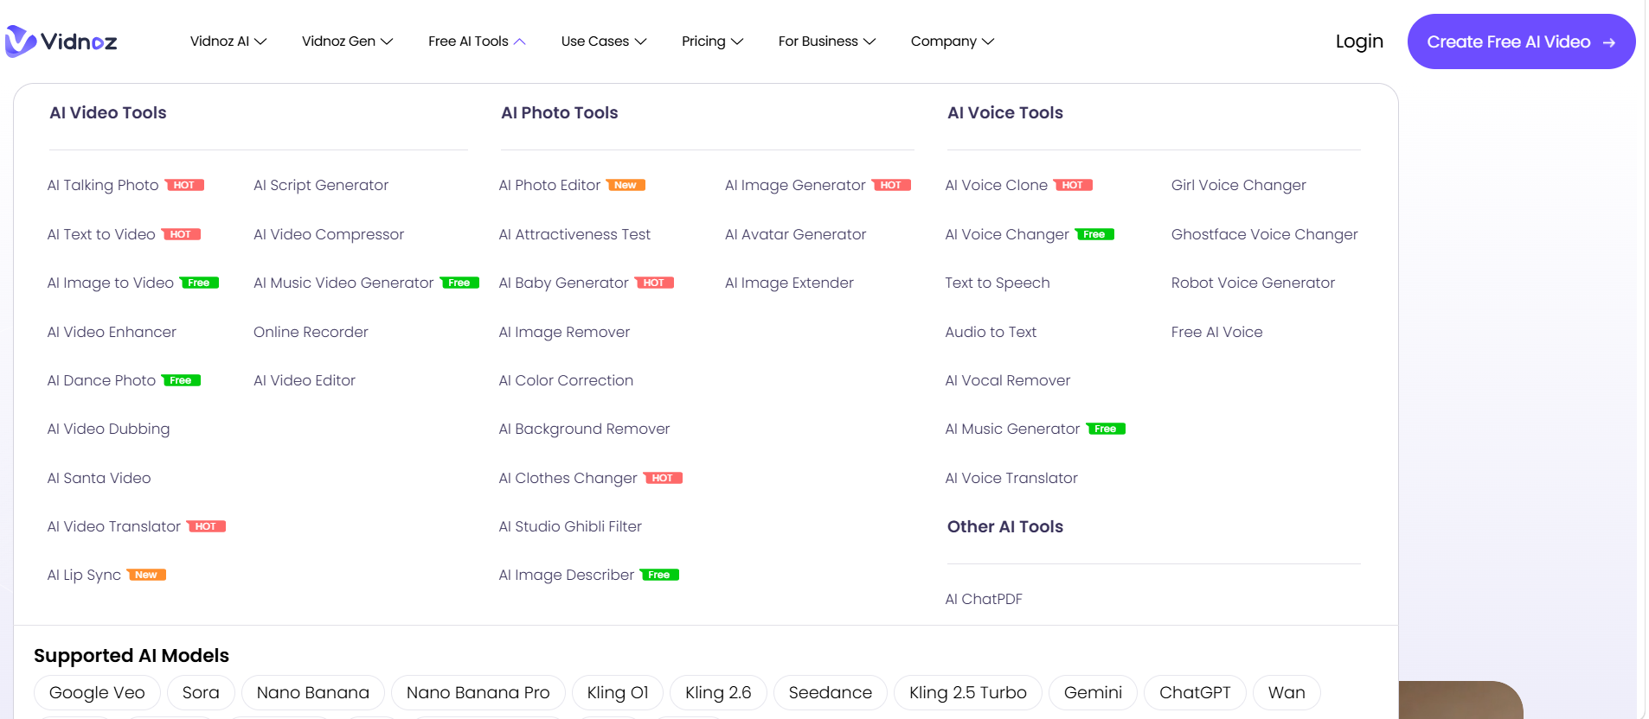1649x719 pixels.
Task: Click the Vidnoz logo
Action: coord(61,41)
